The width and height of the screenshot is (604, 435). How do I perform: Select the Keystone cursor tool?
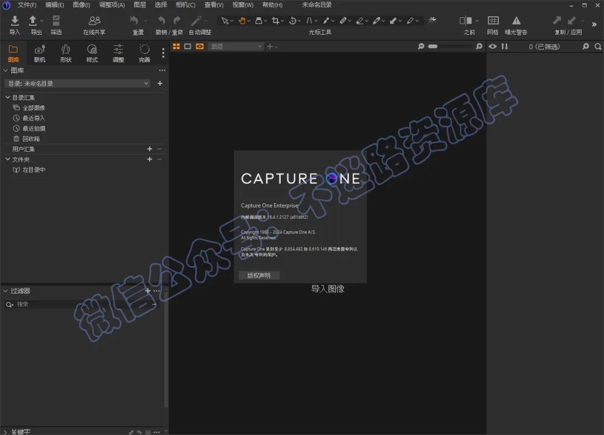click(x=309, y=21)
